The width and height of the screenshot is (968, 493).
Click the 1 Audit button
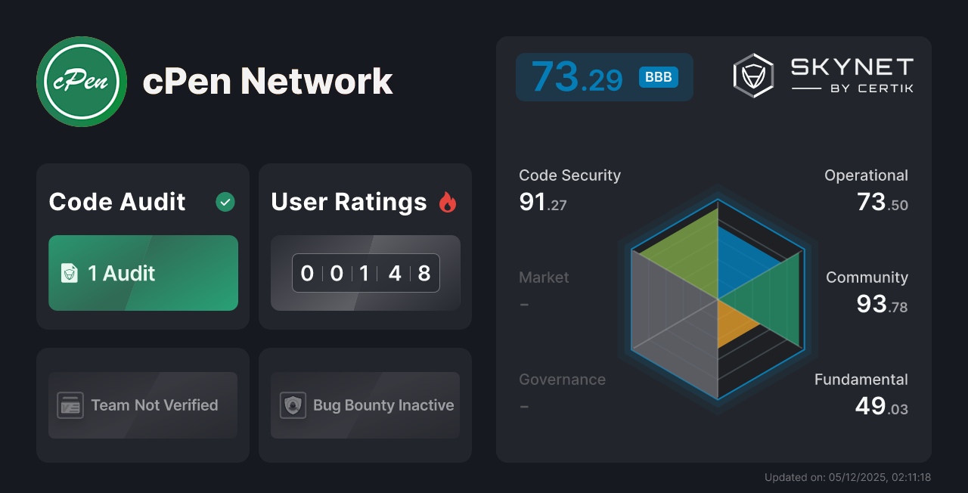tap(143, 273)
